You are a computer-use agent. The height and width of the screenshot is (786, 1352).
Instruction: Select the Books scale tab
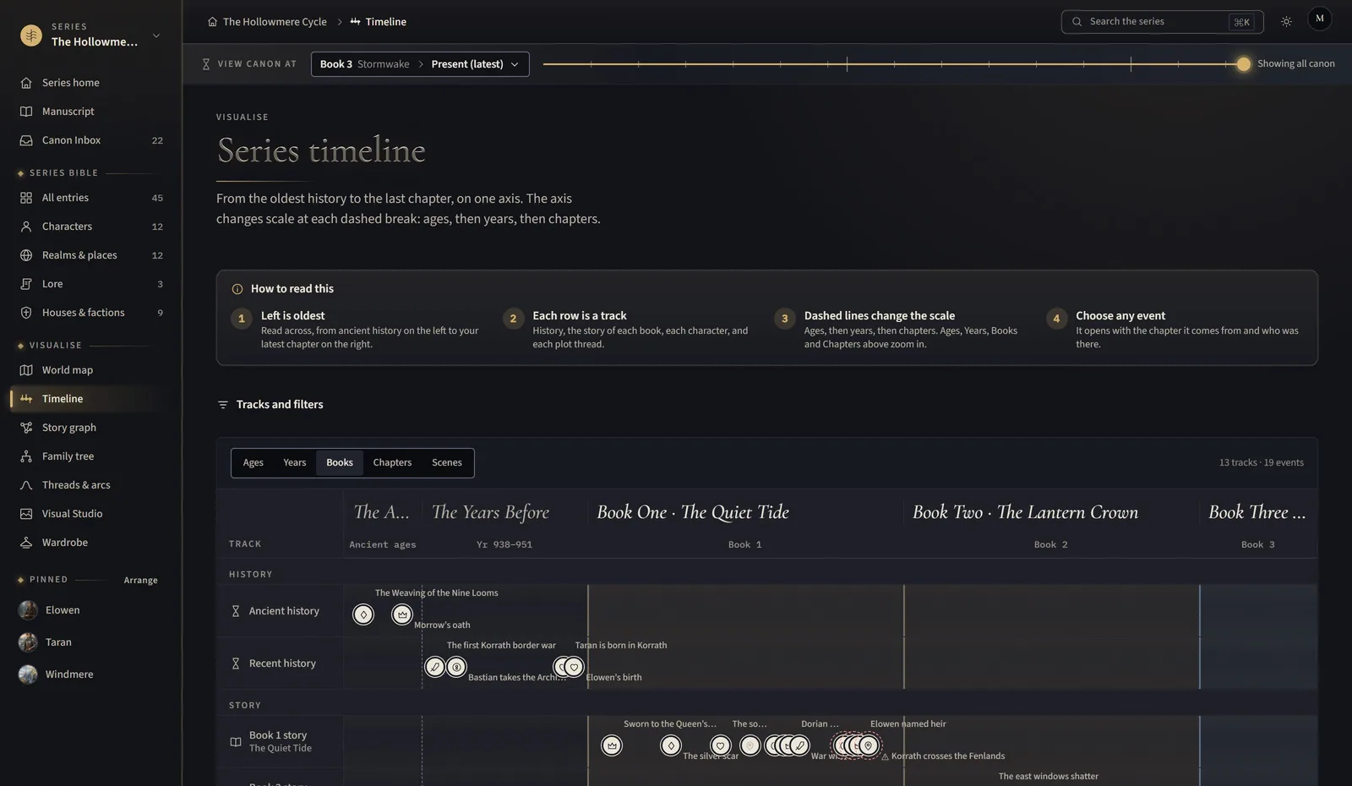(x=340, y=462)
